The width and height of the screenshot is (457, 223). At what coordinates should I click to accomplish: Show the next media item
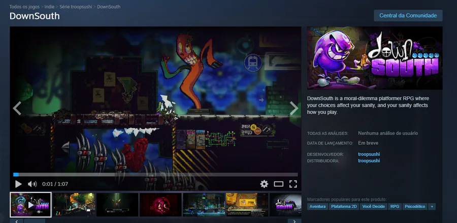tap(294, 108)
